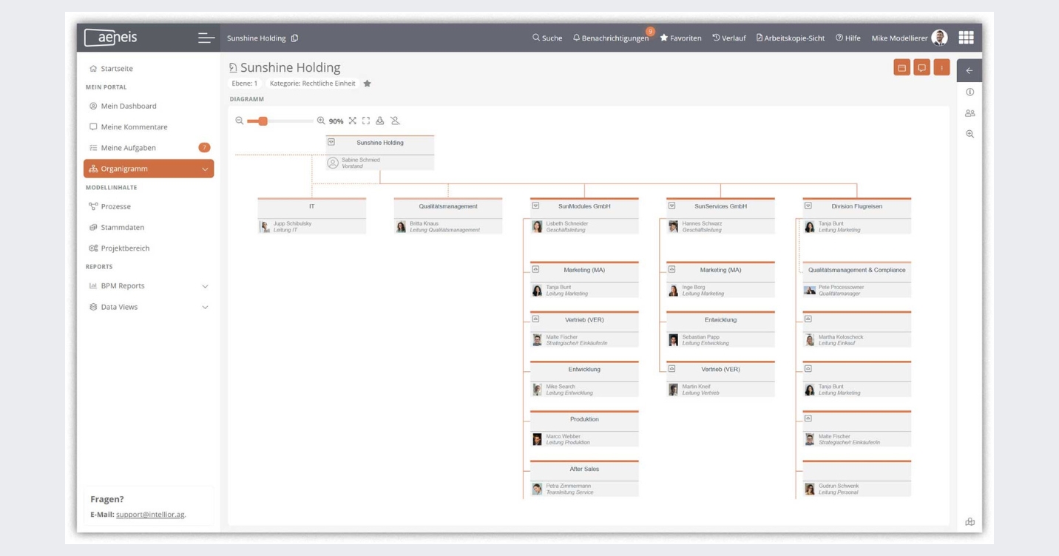
Task: Open the info panel icon
Action: [x=970, y=92]
